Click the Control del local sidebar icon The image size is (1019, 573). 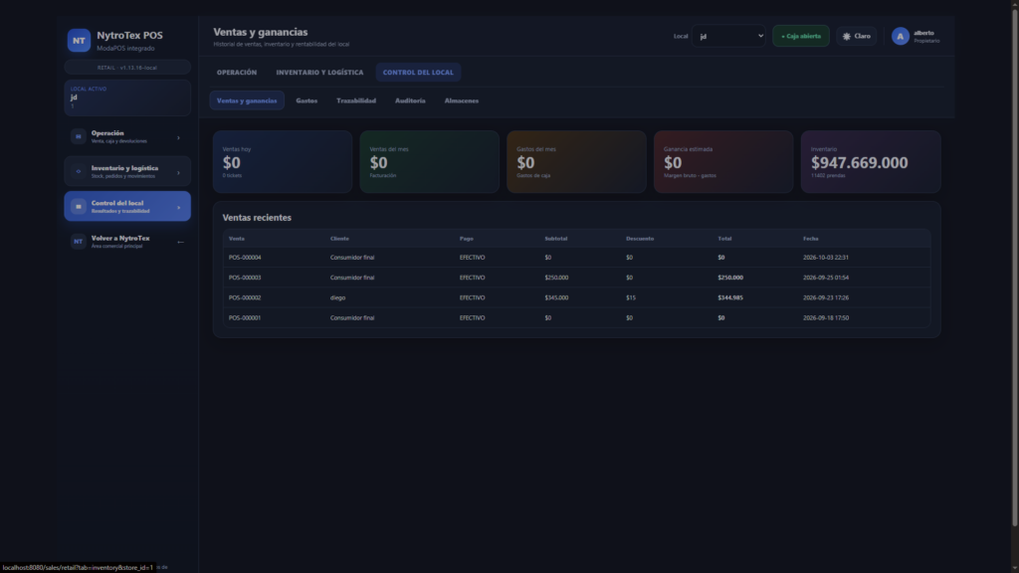tap(78, 207)
